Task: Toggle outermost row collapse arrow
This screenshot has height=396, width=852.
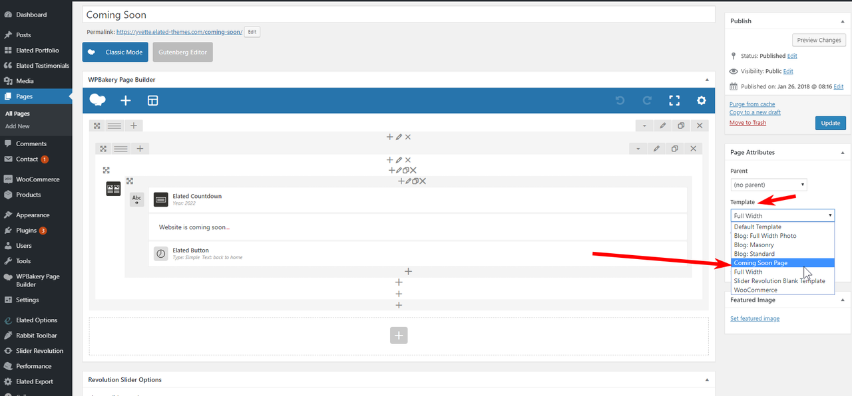Action: coord(644,126)
